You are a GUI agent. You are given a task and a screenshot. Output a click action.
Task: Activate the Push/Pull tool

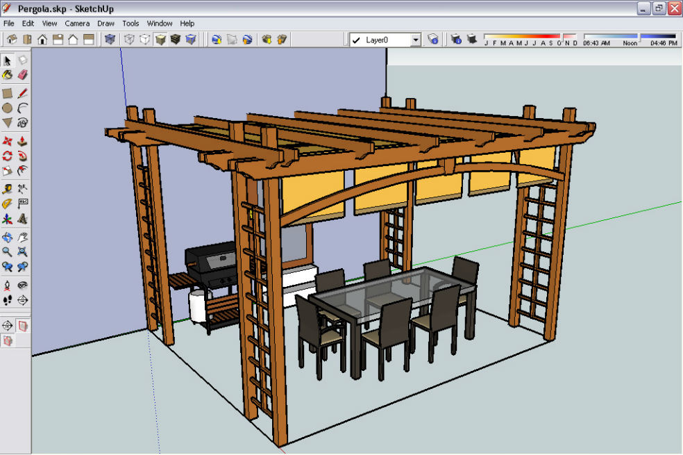pos(23,141)
